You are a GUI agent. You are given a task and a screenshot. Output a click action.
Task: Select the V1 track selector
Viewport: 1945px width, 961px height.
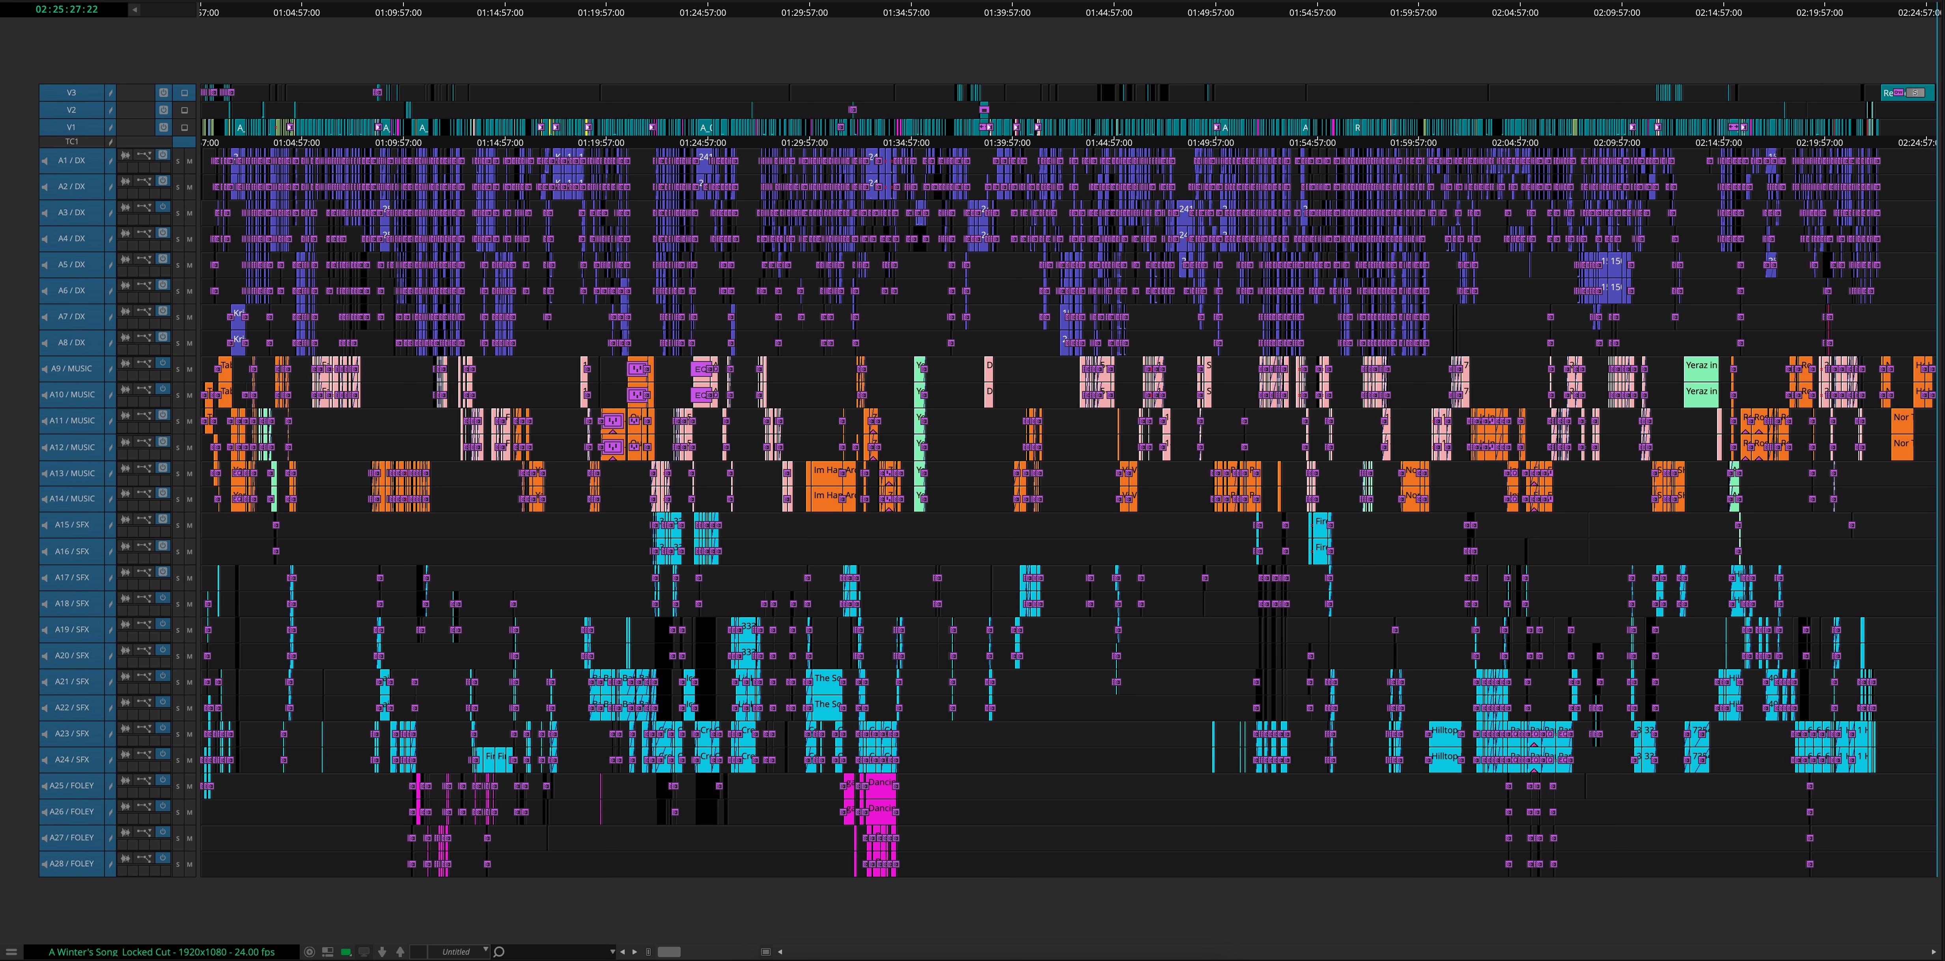72,128
